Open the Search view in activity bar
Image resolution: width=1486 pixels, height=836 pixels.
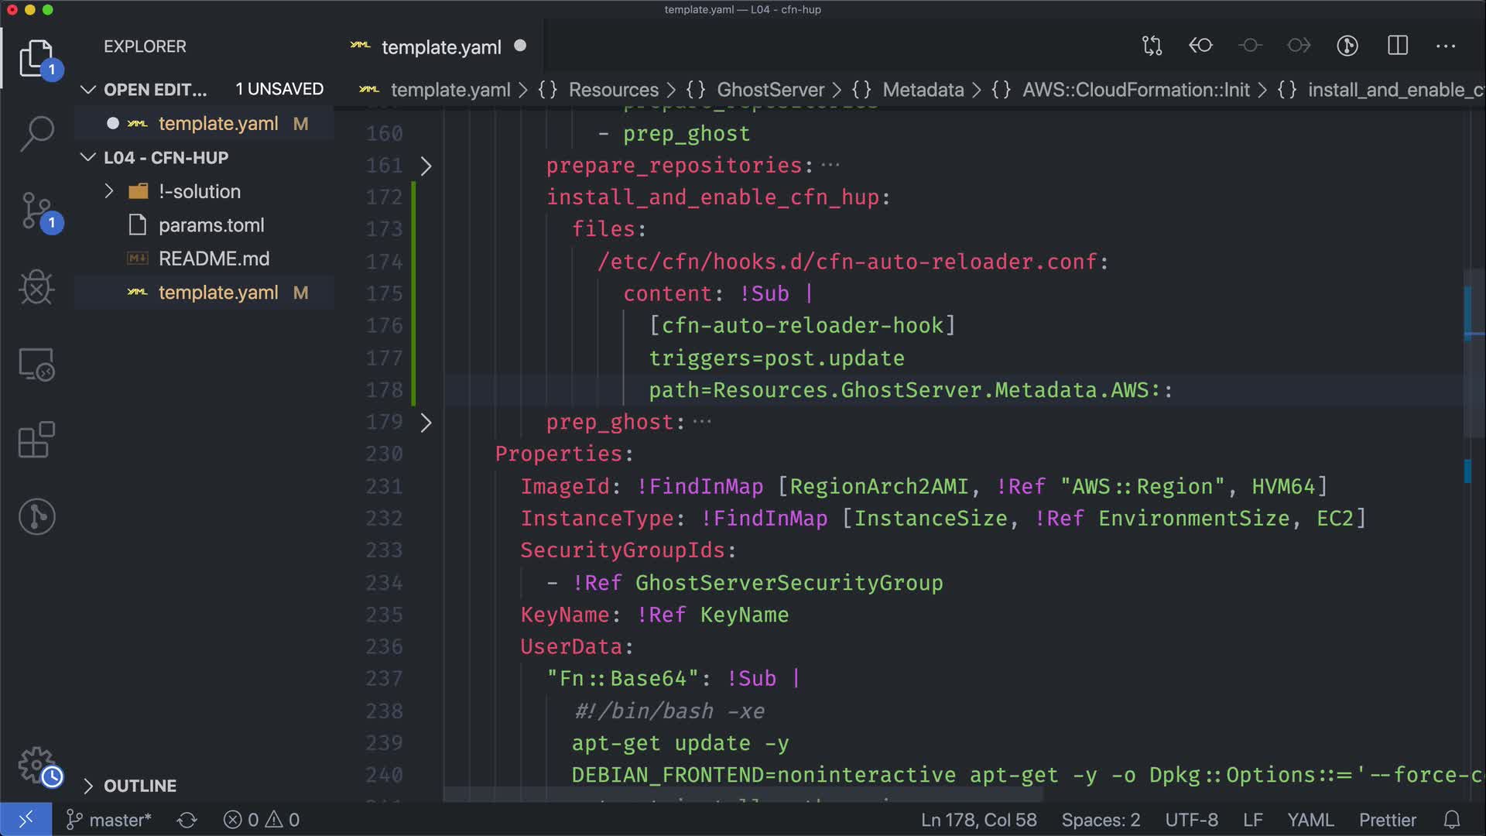(x=36, y=133)
